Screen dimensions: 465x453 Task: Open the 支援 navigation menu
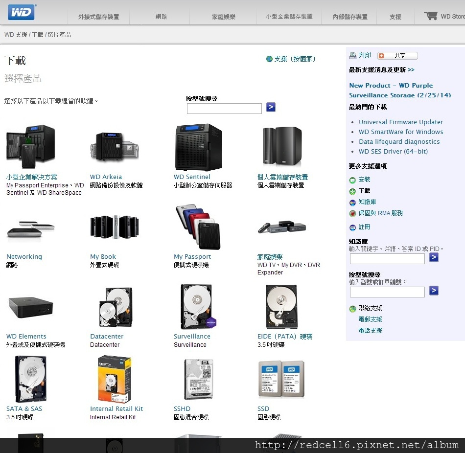tap(395, 17)
